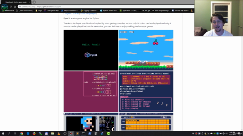Screen dimensions: 243x136
Task: Click the site lock icon in address bar
Action: (20, 7)
